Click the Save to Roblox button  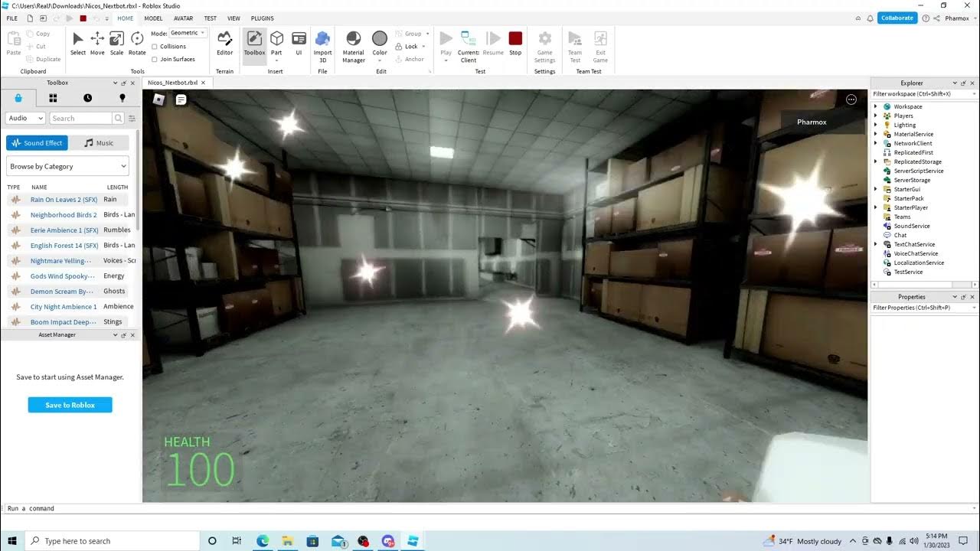[x=70, y=405]
